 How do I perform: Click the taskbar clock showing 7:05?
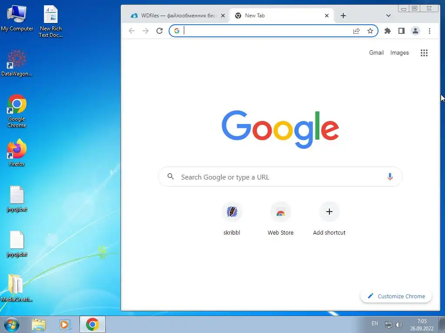click(422, 325)
